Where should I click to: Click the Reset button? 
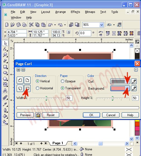[x=51, y=115]
